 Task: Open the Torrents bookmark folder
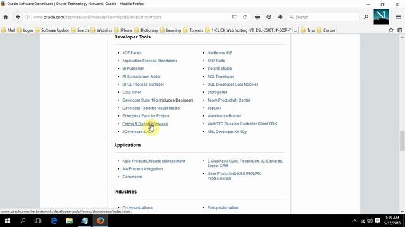tap(193, 30)
